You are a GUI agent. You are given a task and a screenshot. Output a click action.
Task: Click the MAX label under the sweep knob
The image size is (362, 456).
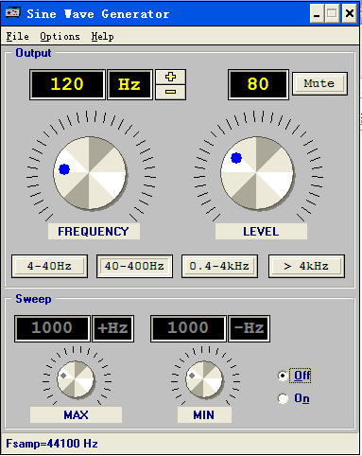(76, 414)
